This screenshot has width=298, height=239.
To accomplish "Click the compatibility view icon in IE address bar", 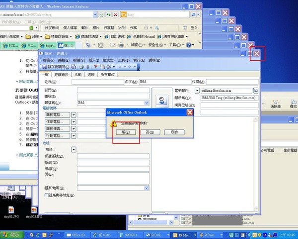I will (101, 14).
